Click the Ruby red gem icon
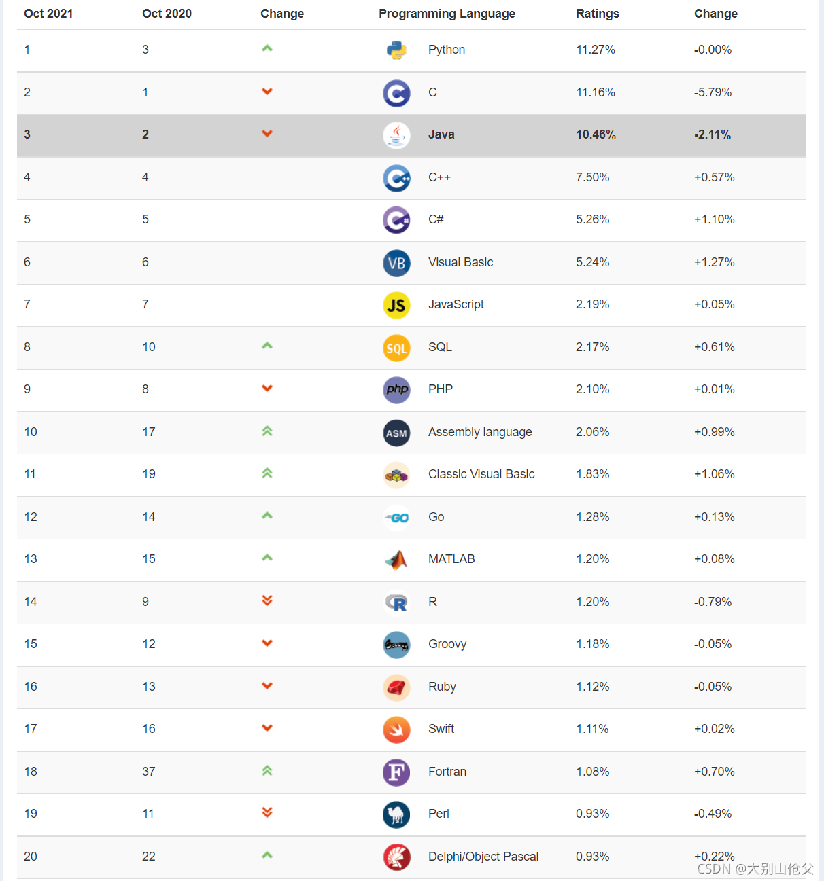This screenshot has width=824, height=881. click(396, 687)
